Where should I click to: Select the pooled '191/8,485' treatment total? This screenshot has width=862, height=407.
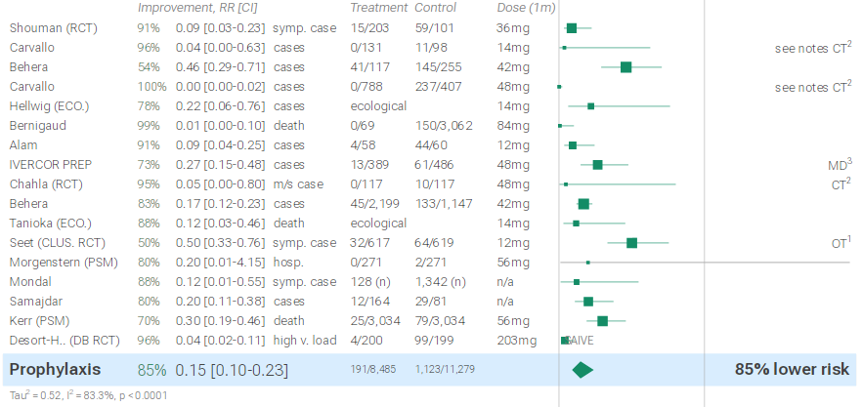[x=373, y=370]
